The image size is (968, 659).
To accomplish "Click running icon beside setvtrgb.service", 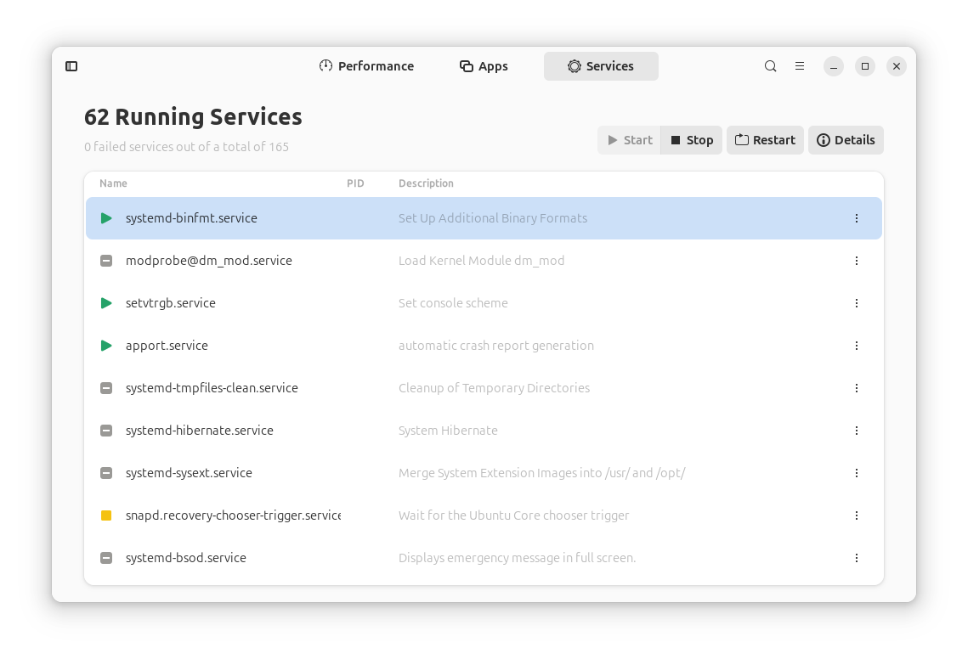I will pyautogui.click(x=106, y=303).
